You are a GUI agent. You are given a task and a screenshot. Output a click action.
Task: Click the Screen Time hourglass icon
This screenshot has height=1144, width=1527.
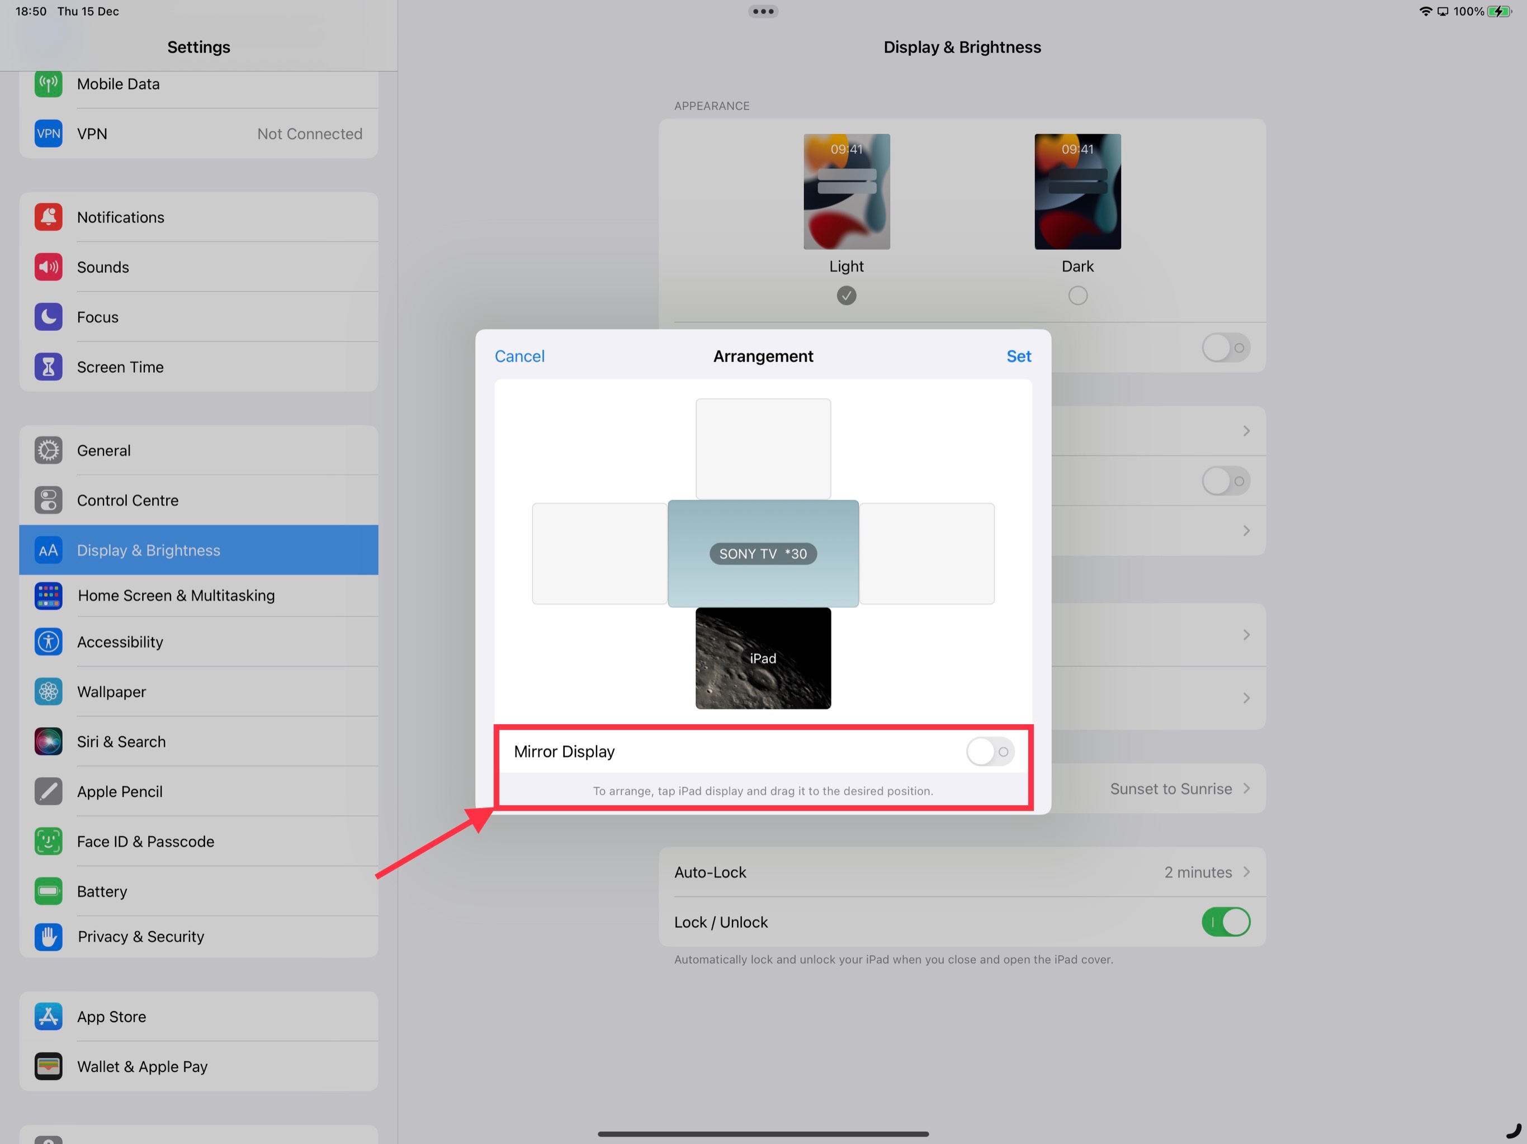48,367
